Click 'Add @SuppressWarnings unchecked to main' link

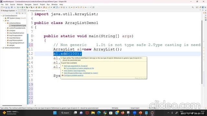point(81,73)
